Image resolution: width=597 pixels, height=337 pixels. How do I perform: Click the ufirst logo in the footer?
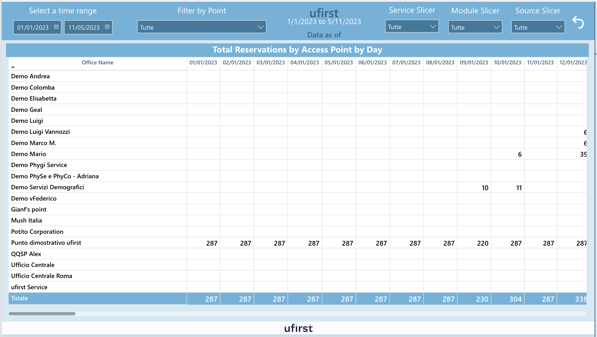298,328
